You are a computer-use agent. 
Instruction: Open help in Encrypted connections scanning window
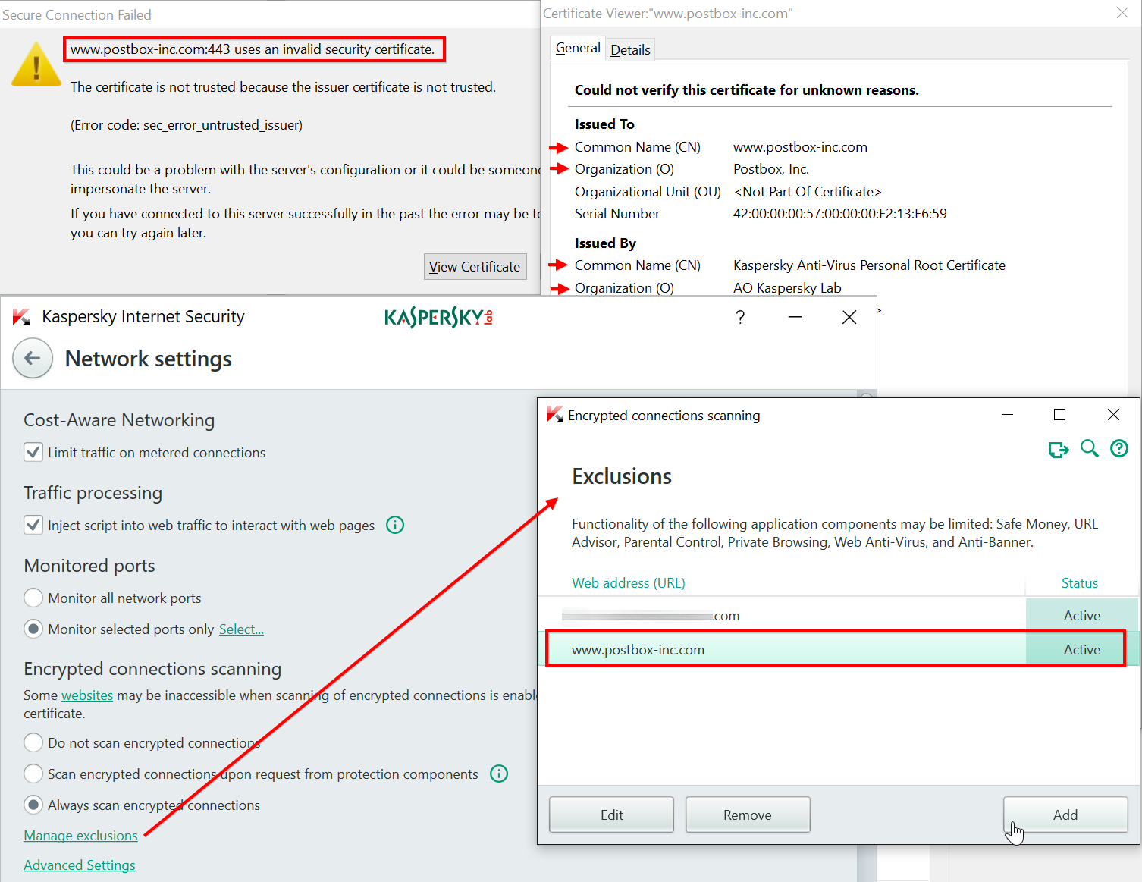click(x=1119, y=448)
